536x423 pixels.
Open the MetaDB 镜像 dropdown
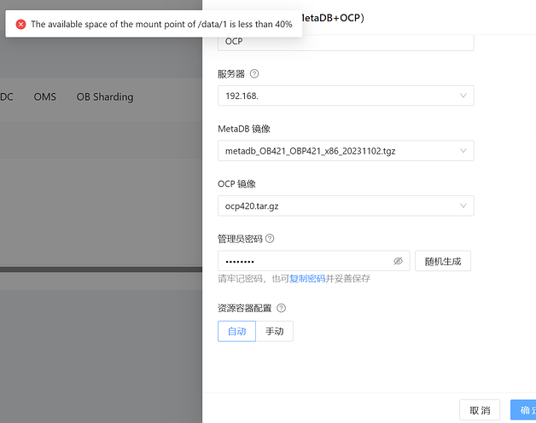coord(346,151)
